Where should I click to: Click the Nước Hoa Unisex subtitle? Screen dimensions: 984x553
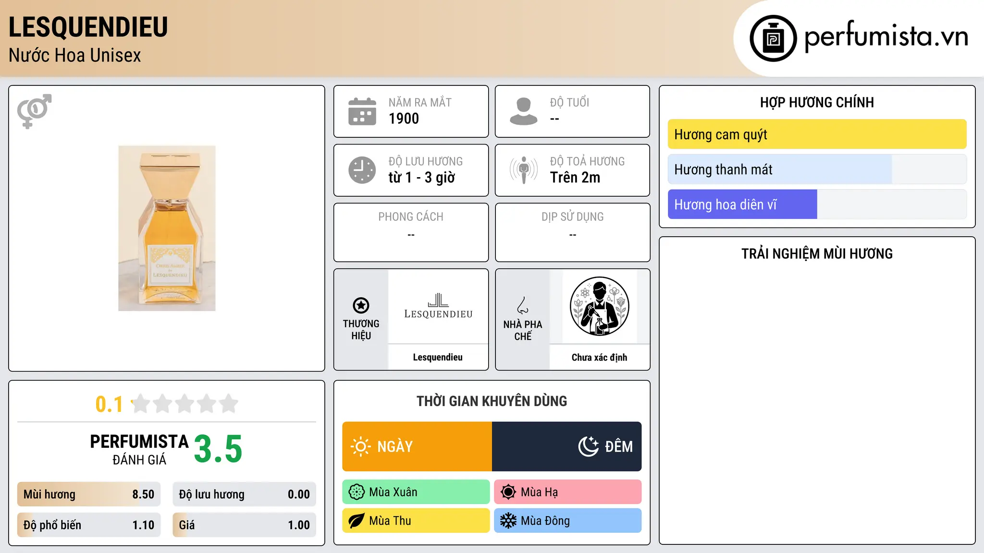click(75, 56)
